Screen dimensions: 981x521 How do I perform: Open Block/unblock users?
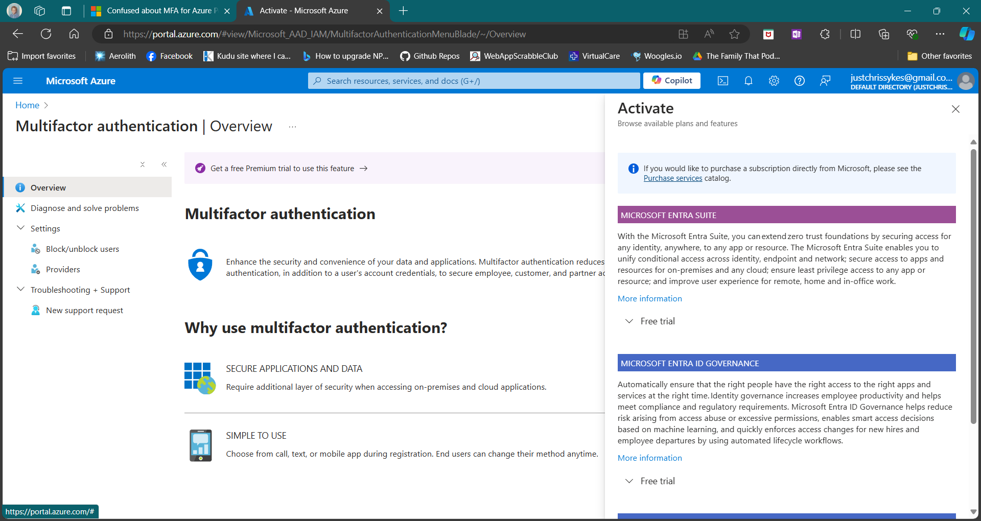tap(82, 249)
